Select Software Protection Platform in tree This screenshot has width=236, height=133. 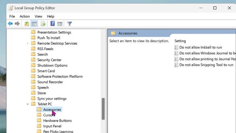click(60, 76)
